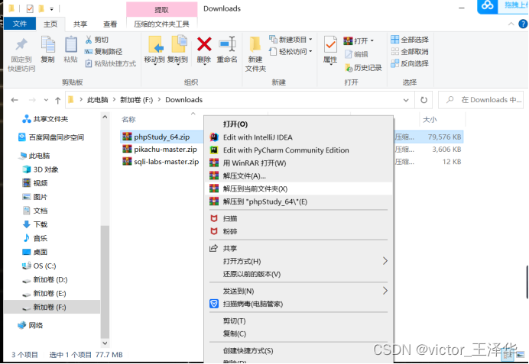Image resolution: width=529 pixels, height=364 pixels.
Task: Select 音乐 folder in the navigation pane
Action: pos(35,238)
